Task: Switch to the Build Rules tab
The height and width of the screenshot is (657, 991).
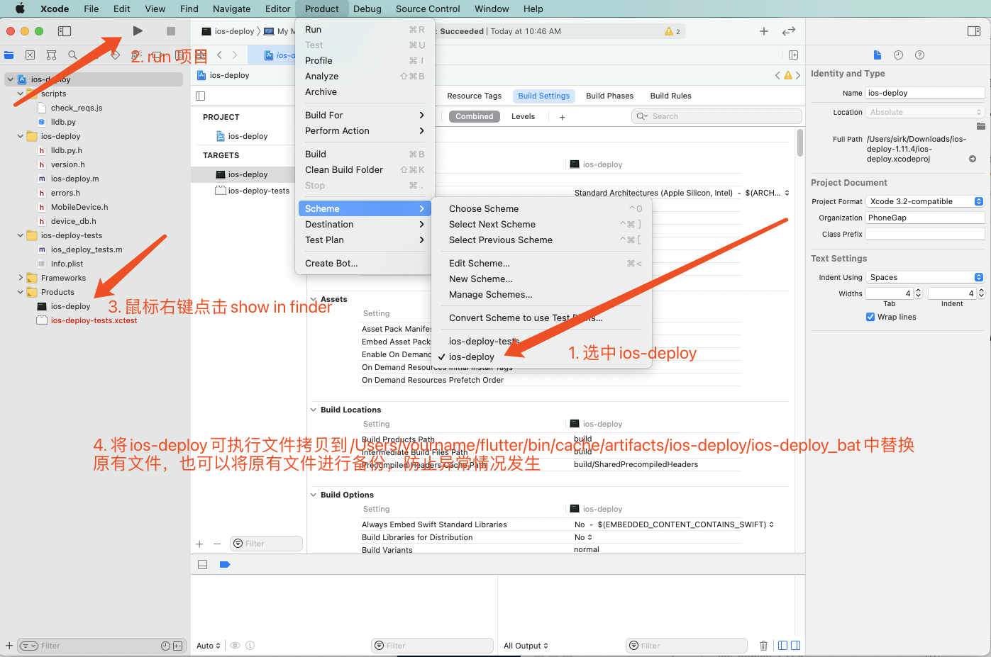Action: 671,96
